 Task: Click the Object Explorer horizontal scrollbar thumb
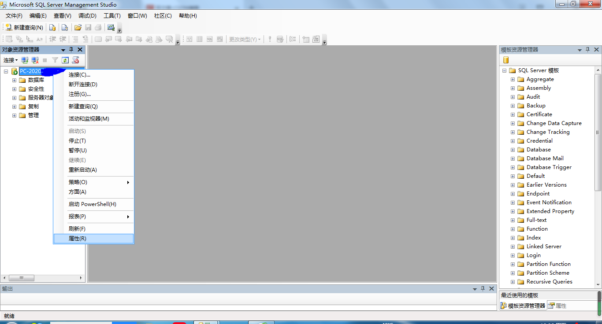point(21,278)
